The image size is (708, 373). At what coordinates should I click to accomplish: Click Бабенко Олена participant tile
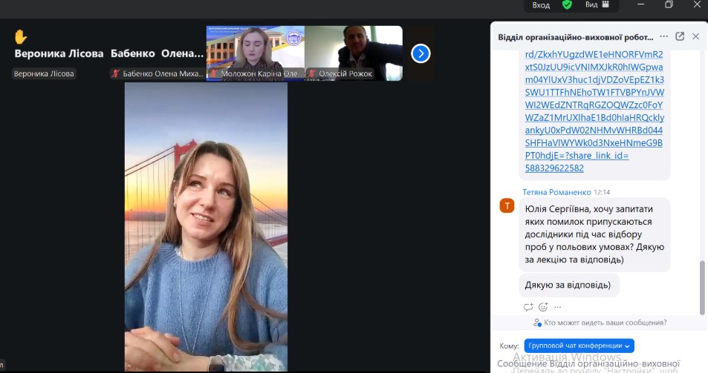click(157, 53)
